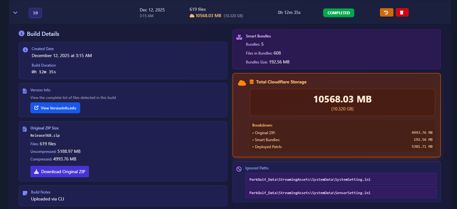This screenshot has width=457, height=209.
Task: Click the Build Notes sticky note icon
Action: (25, 193)
